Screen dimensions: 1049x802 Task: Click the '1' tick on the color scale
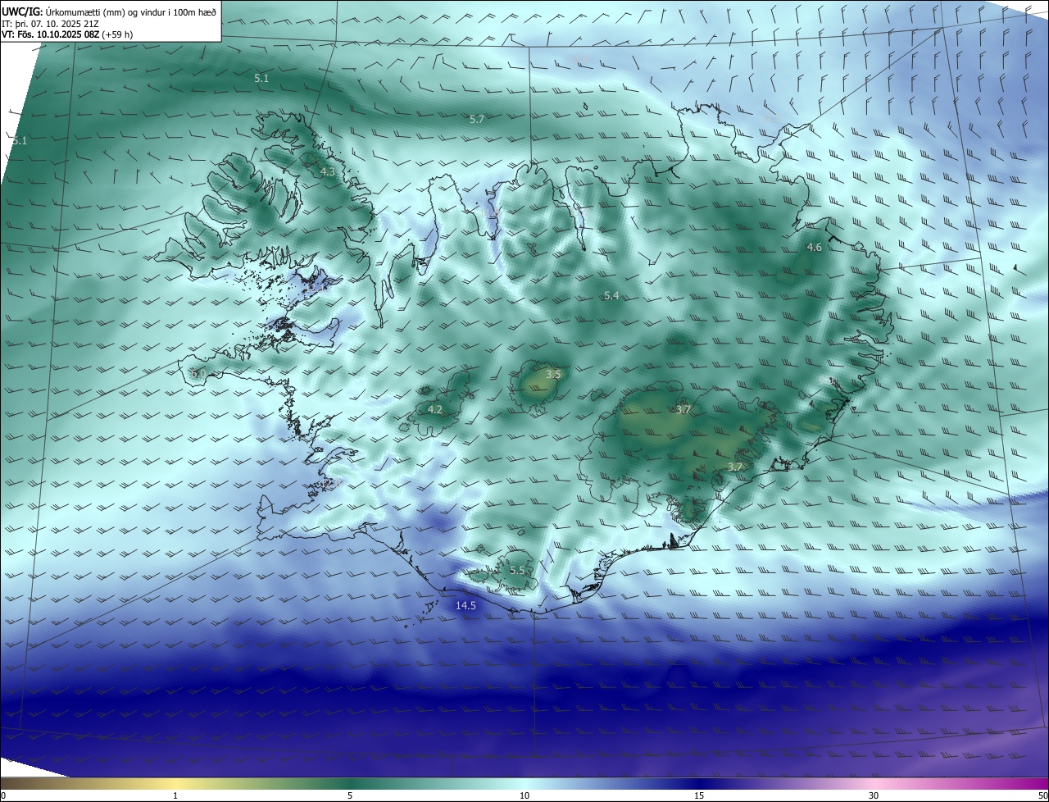point(175,795)
